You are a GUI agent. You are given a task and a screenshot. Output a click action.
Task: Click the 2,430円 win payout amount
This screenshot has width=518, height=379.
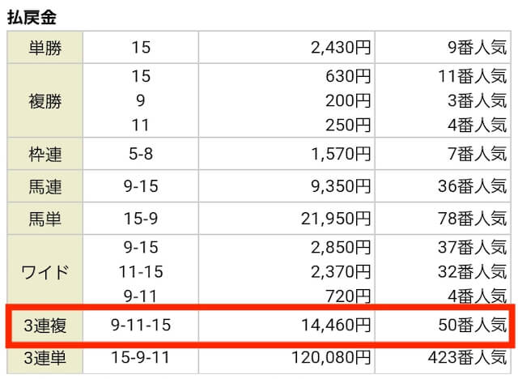[341, 47]
